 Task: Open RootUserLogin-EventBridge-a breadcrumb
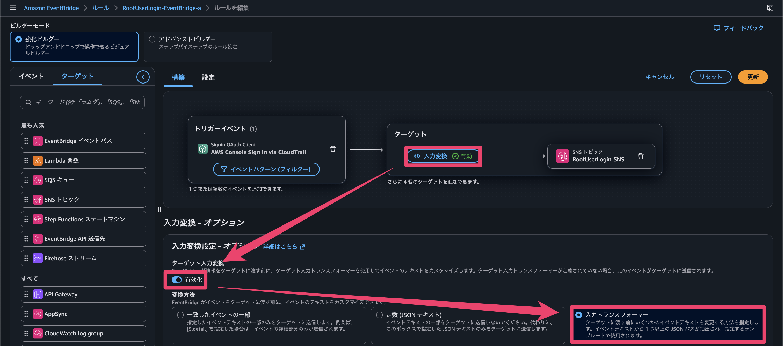pos(162,8)
